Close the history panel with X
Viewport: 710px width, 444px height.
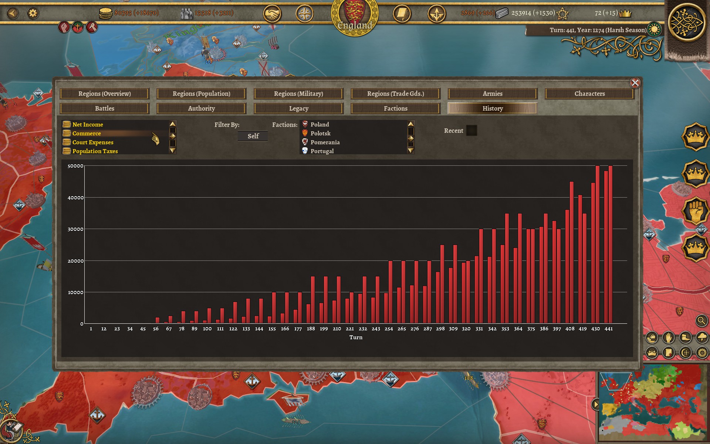[635, 83]
